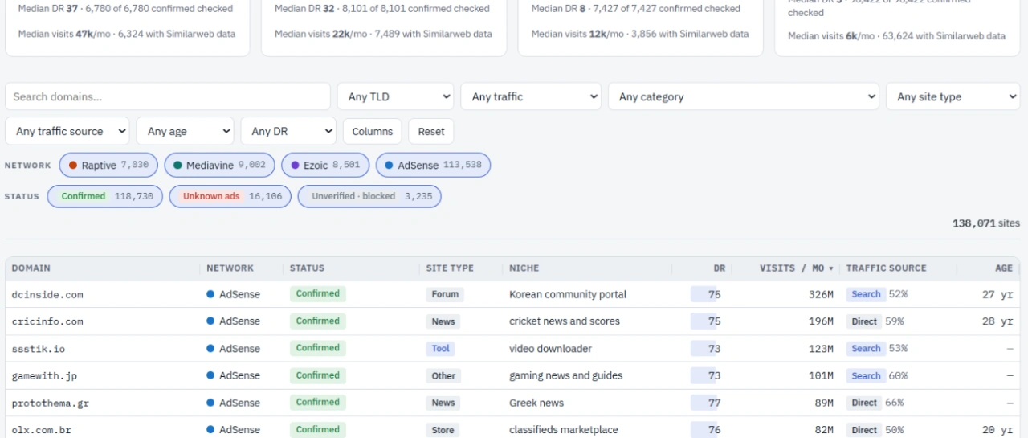
Task: Open the Any category dropdown
Action: click(744, 96)
